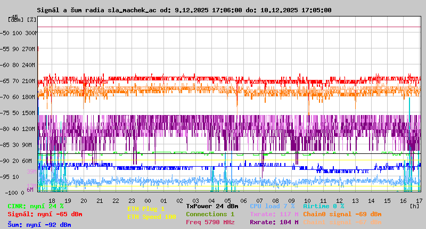Select the purple Rxrate legend label

click(274, 222)
